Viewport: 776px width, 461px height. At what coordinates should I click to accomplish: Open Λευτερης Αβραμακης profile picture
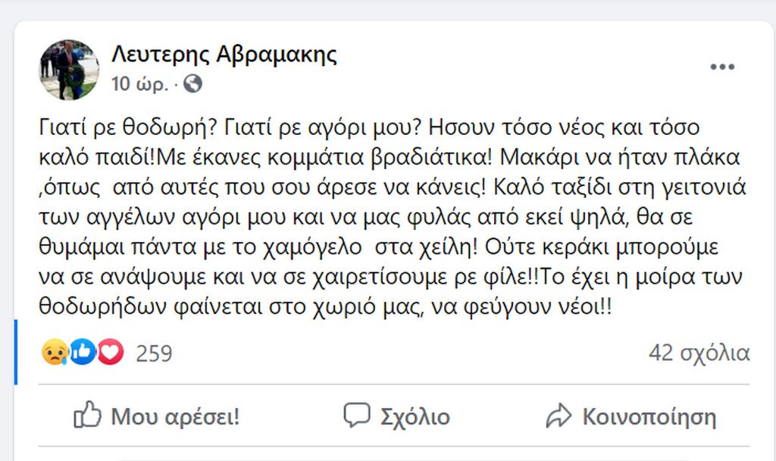[x=69, y=70]
